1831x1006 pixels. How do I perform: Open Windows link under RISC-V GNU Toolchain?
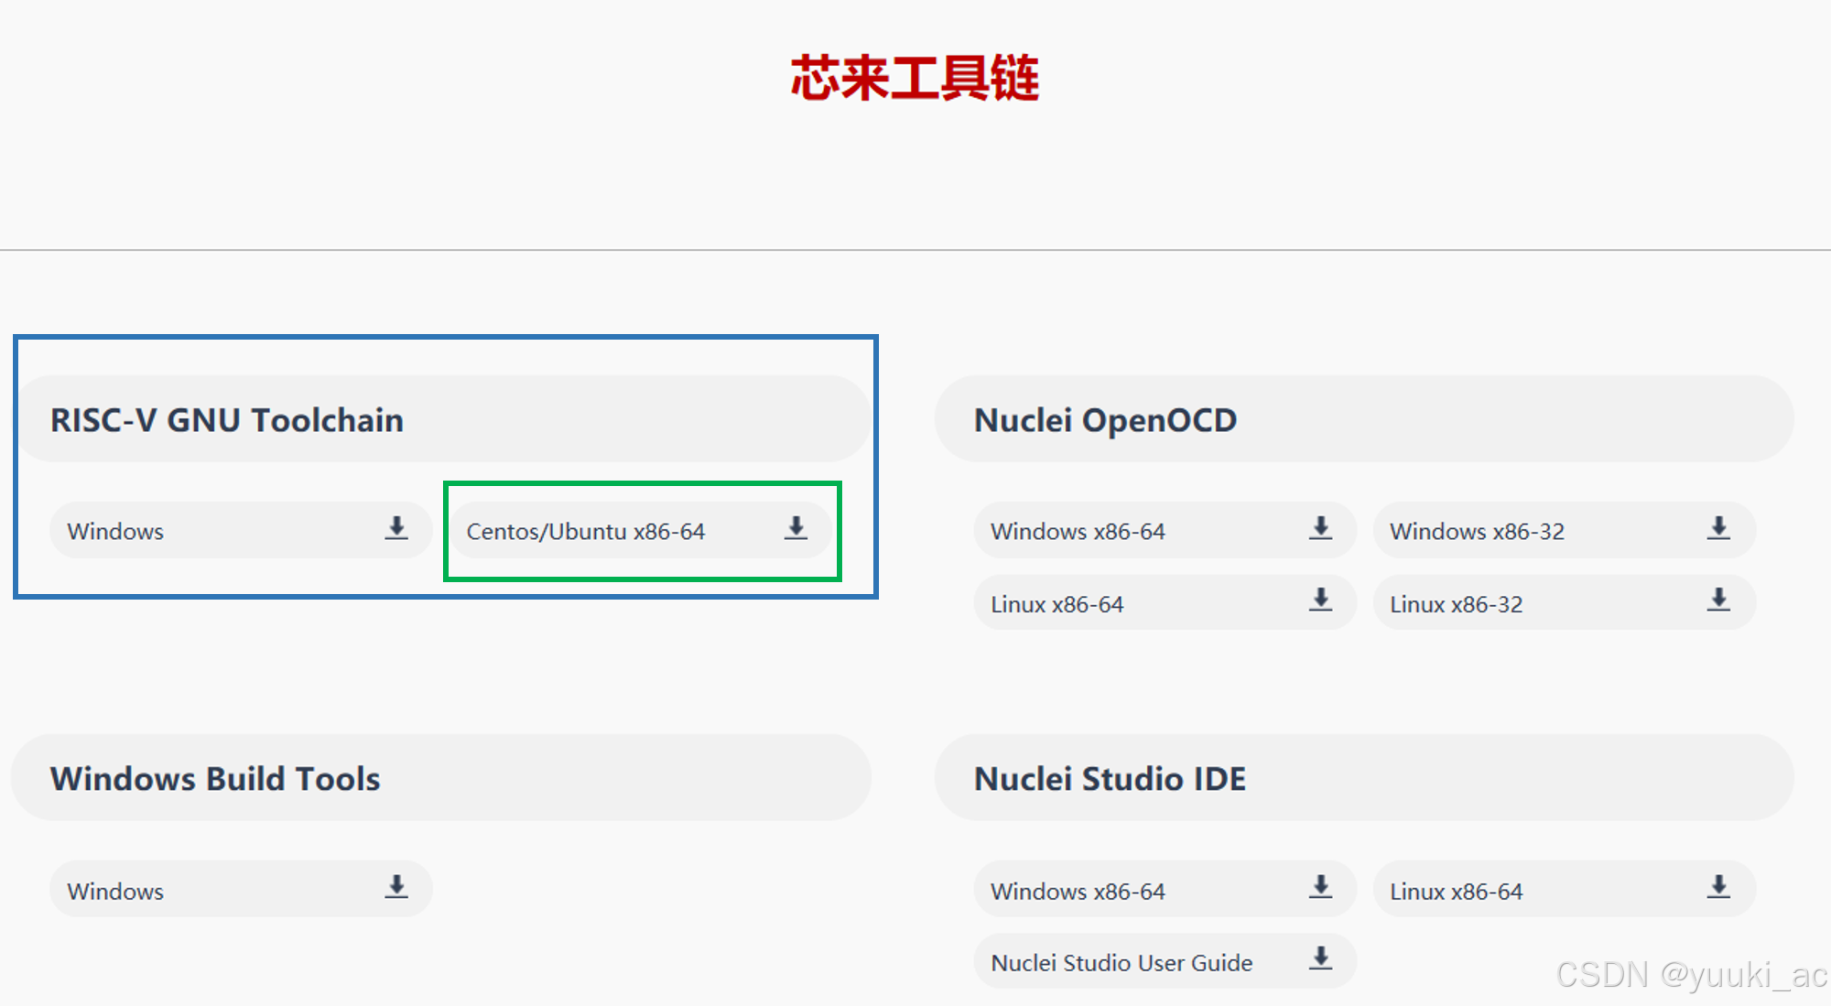click(241, 530)
